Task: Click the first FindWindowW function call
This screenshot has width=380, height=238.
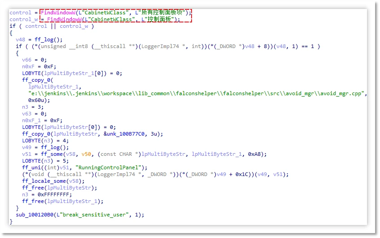Action: [58, 13]
